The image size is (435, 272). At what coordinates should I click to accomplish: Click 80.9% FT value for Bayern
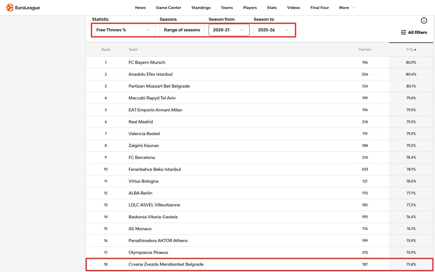click(411, 62)
